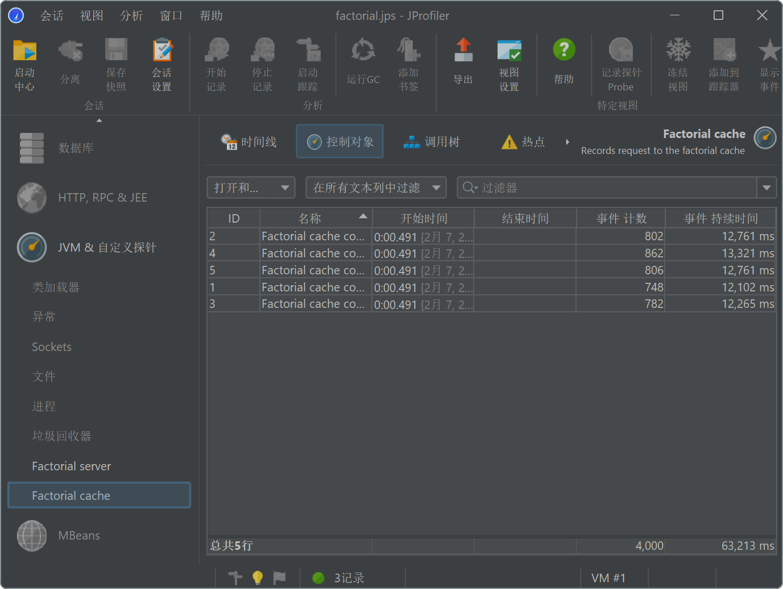Click the 保存快照 save snapshot icon
The width and height of the screenshot is (783, 589).
[x=116, y=50]
